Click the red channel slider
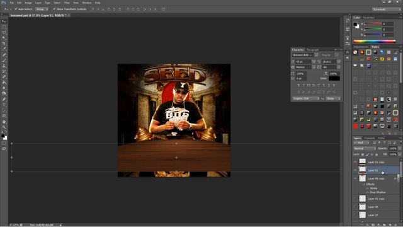This screenshot has width=403, height=227. 373,24
